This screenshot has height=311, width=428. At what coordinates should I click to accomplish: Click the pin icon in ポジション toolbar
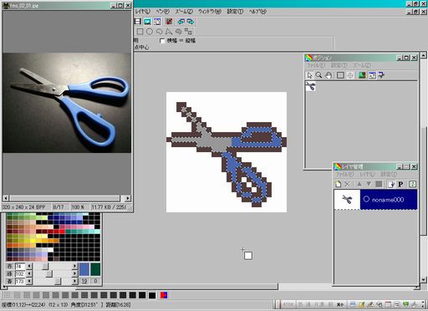click(x=381, y=75)
